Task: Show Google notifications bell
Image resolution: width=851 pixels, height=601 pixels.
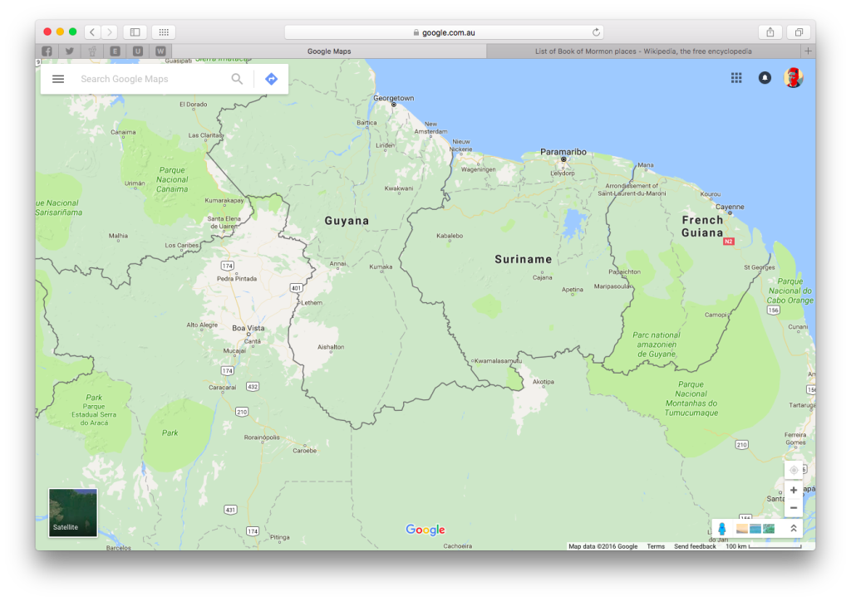Action: [x=765, y=78]
